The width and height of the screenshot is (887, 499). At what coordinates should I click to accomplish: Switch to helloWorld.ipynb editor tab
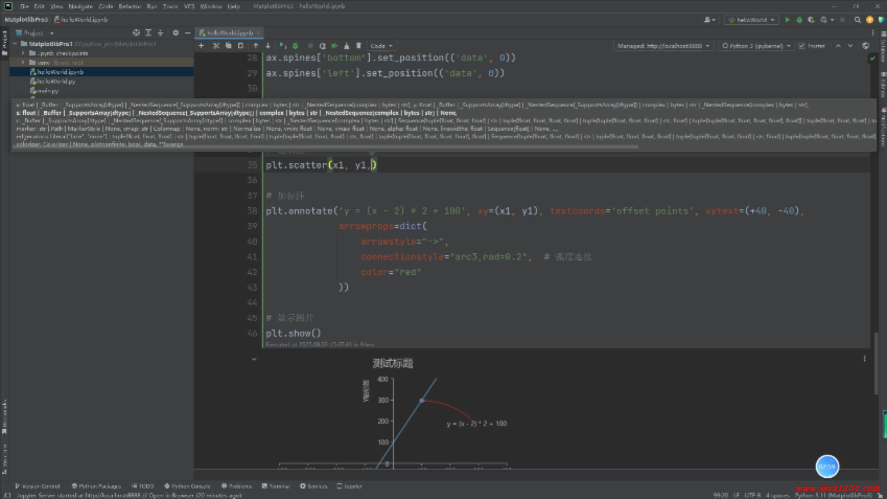pyautogui.click(x=229, y=33)
